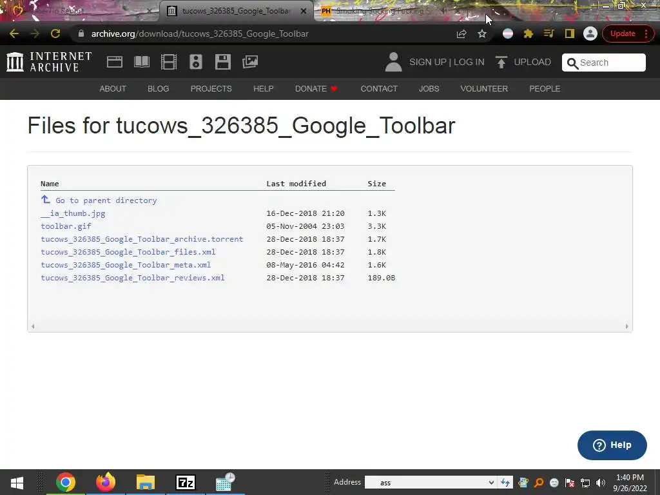Open the PEOPLE menu item
The width and height of the screenshot is (660, 495).
[545, 89]
